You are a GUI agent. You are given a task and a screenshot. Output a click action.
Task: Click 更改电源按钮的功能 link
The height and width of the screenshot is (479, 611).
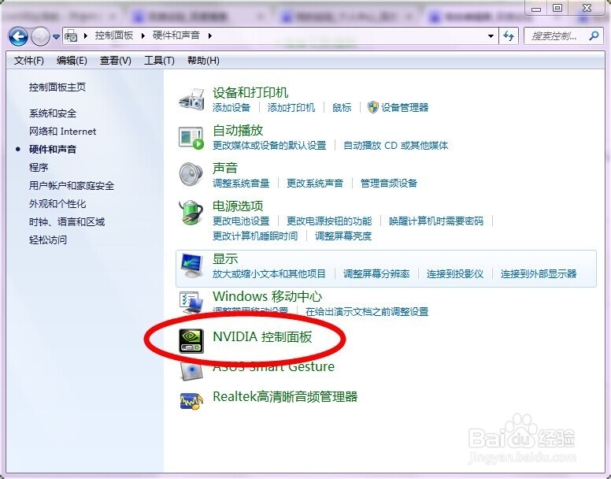[329, 221]
